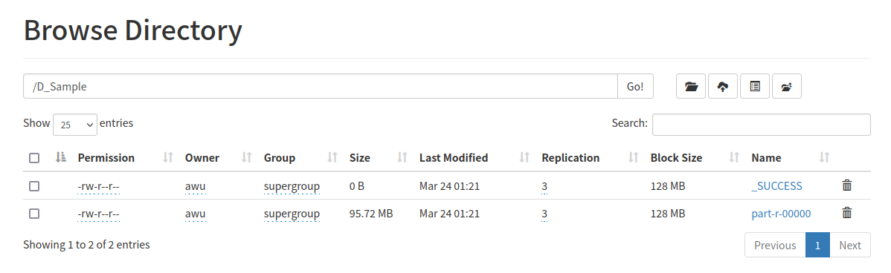Delete part-r-00000 using its trash icon
This screenshot has width=891, height=273.
[x=846, y=213]
